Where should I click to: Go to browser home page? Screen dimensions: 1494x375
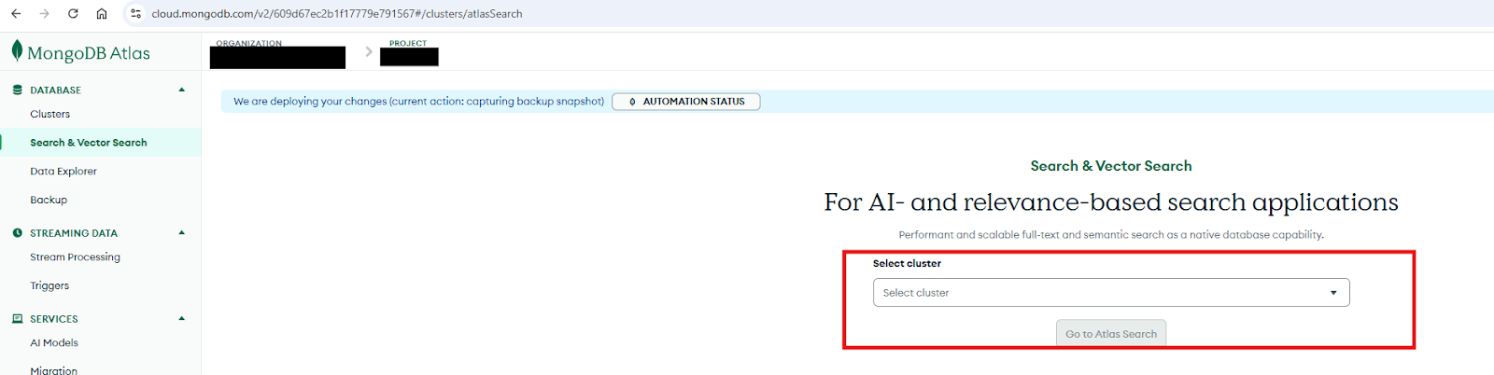coord(102,14)
